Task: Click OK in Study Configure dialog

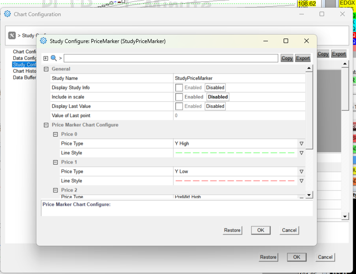Action: click(x=261, y=231)
